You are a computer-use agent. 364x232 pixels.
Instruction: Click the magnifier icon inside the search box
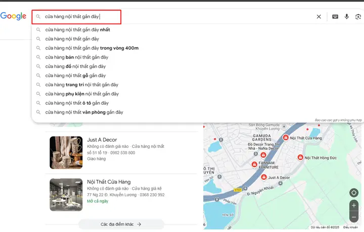(38, 17)
